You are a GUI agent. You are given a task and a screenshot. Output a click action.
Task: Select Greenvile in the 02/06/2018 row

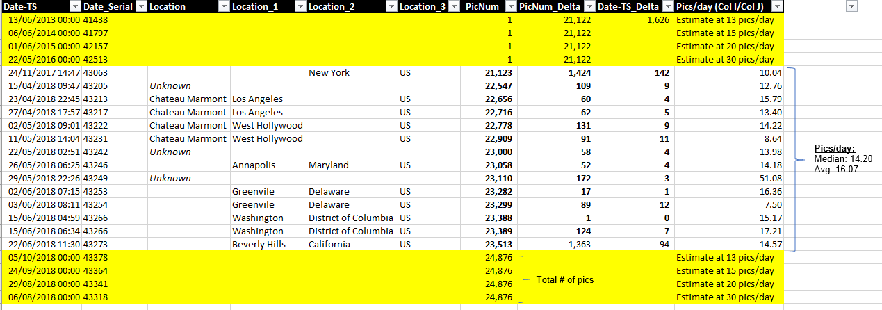point(268,192)
